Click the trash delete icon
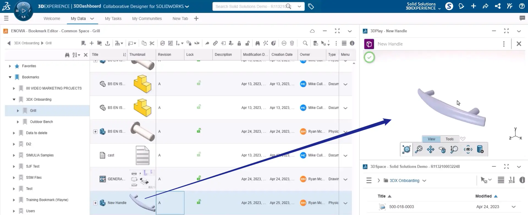The image size is (528, 215). 292,43
